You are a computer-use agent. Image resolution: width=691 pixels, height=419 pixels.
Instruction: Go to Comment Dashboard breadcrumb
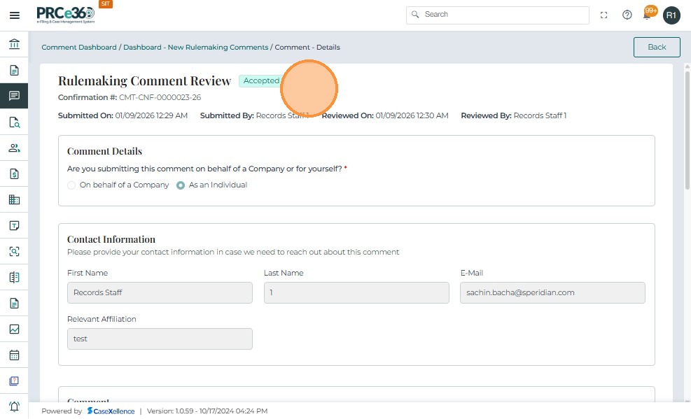(x=79, y=48)
